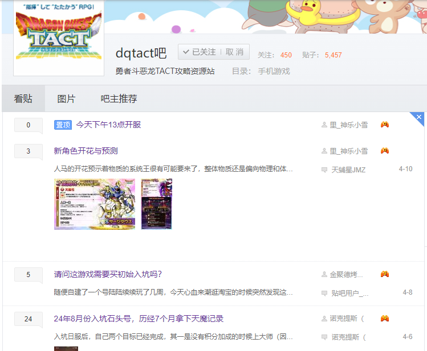The image size is (427, 351).
Task: Click author 金聚德烤... name
Action: [346, 275]
